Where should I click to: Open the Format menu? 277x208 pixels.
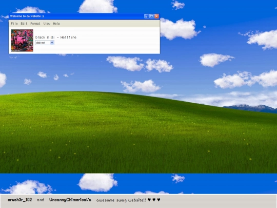35,23
